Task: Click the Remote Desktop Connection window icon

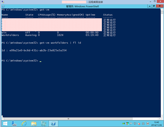Action: point(3,2)
